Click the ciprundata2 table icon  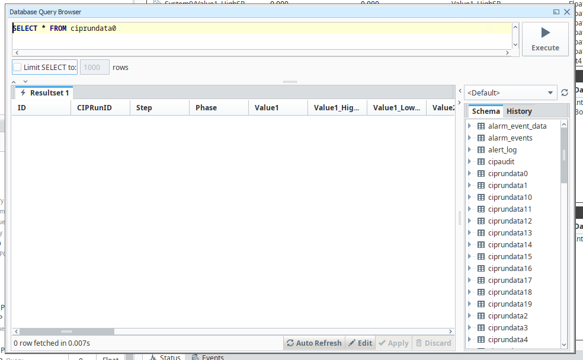(x=481, y=316)
